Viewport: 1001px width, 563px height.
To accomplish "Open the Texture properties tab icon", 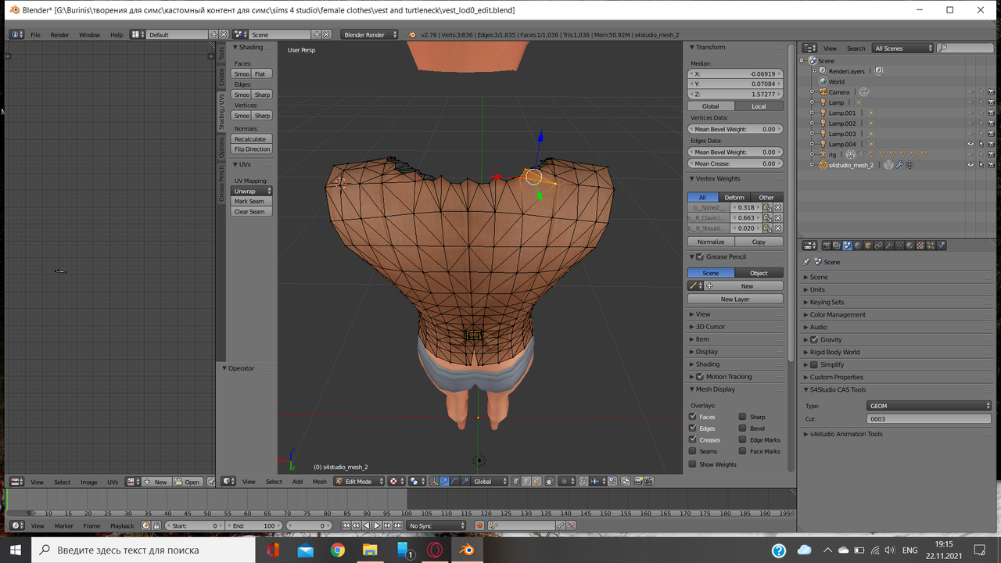I will [920, 246].
